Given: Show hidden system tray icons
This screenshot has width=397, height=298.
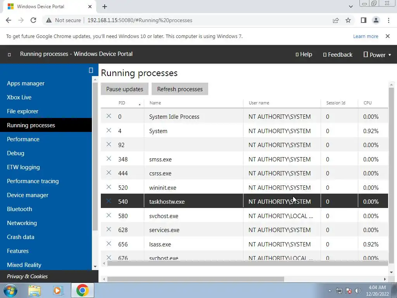Looking at the screenshot, I should 330,291.
